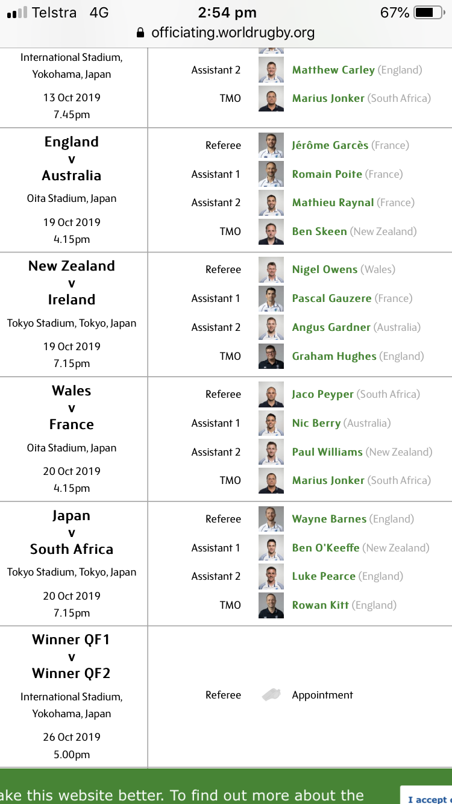Open Romain Poite profile link

(327, 174)
